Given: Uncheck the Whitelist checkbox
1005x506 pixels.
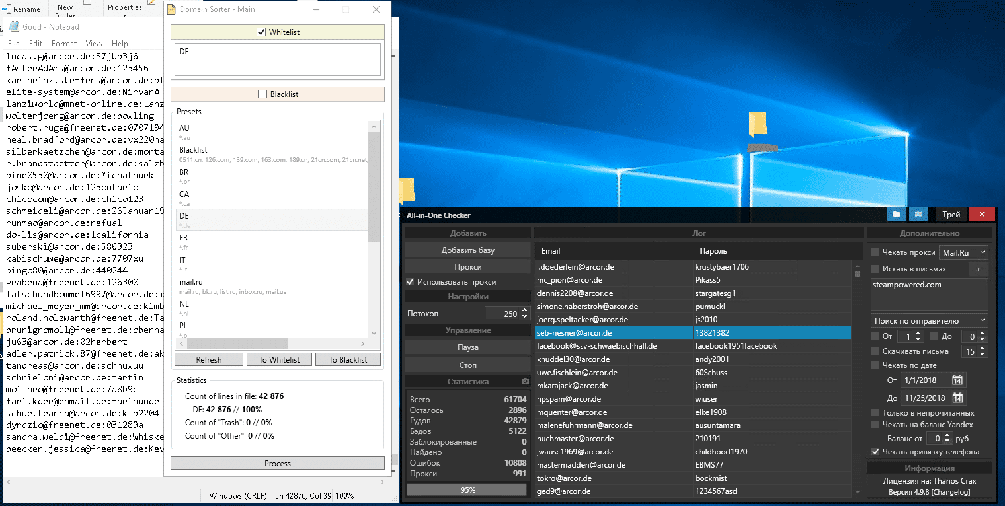Looking at the screenshot, I should [261, 32].
